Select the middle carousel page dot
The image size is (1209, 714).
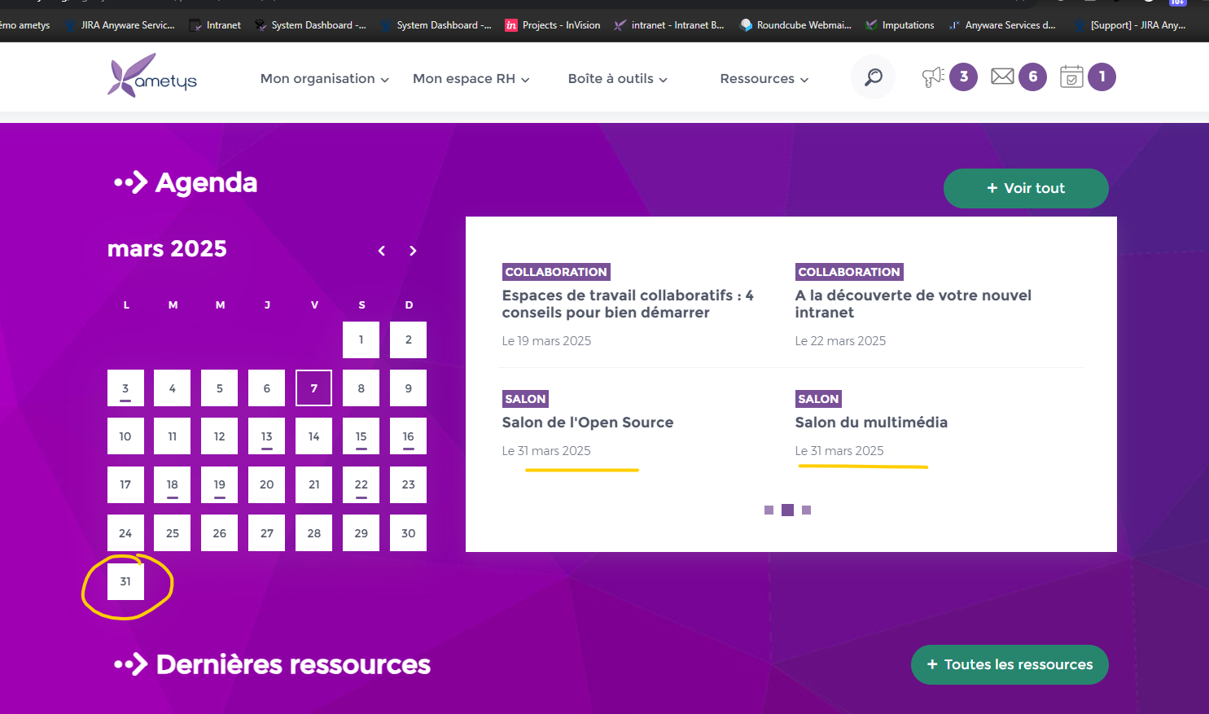tap(787, 510)
